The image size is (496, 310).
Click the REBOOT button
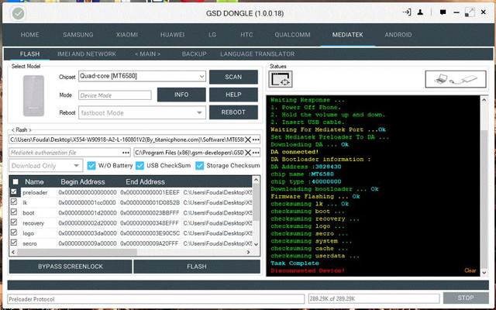click(233, 112)
